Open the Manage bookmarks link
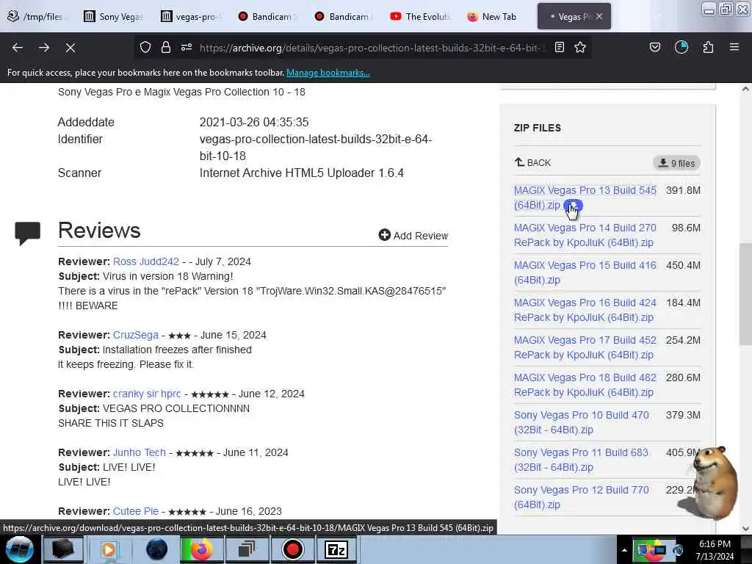Viewport: 752px width, 564px height. pyautogui.click(x=328, y=73)
